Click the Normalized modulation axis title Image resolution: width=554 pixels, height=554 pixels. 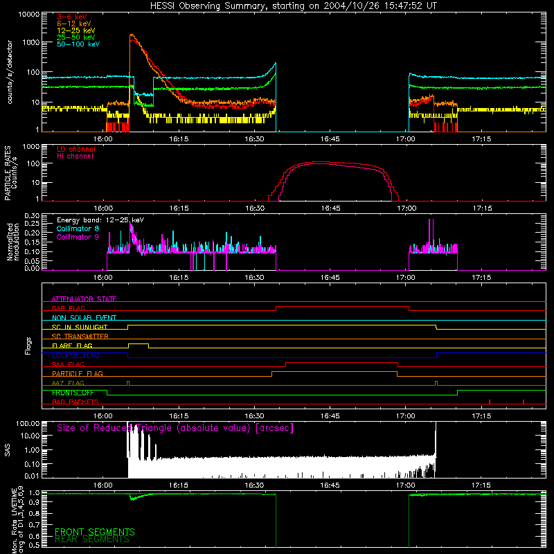pos(12,242)
